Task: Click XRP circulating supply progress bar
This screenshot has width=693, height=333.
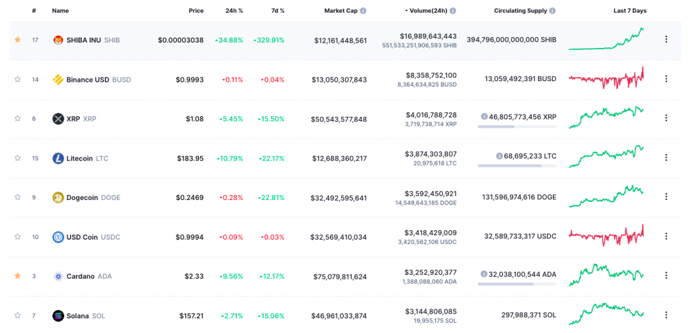Action: [517, 126]
